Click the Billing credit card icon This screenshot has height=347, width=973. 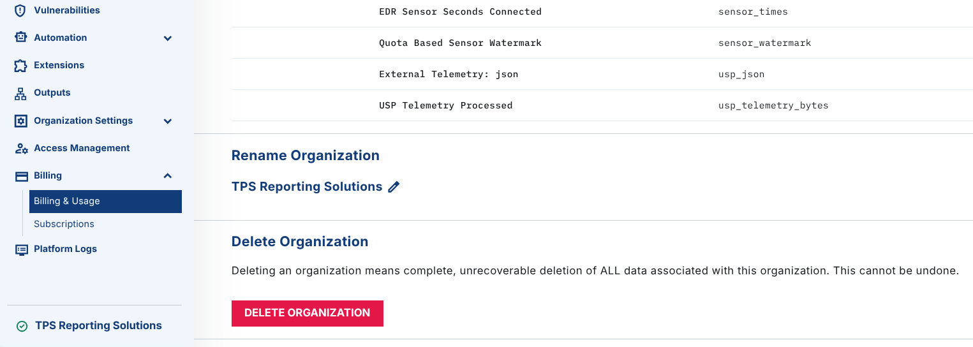tap(21, 176)
